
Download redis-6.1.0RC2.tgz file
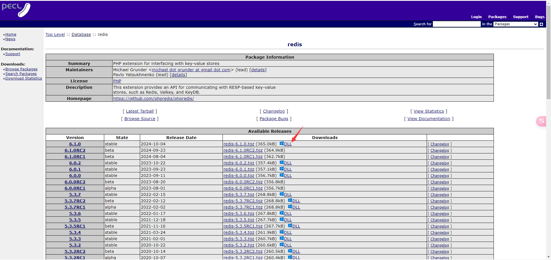243,150
